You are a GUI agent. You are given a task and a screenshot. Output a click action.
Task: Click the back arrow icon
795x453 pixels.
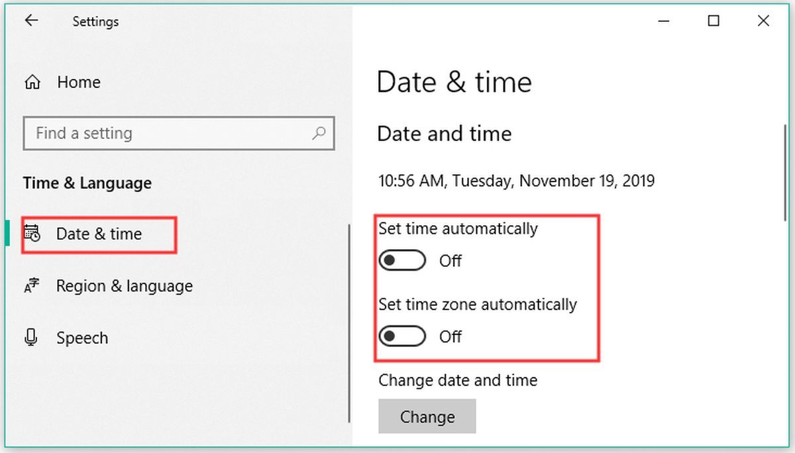[x=31, y=21]
